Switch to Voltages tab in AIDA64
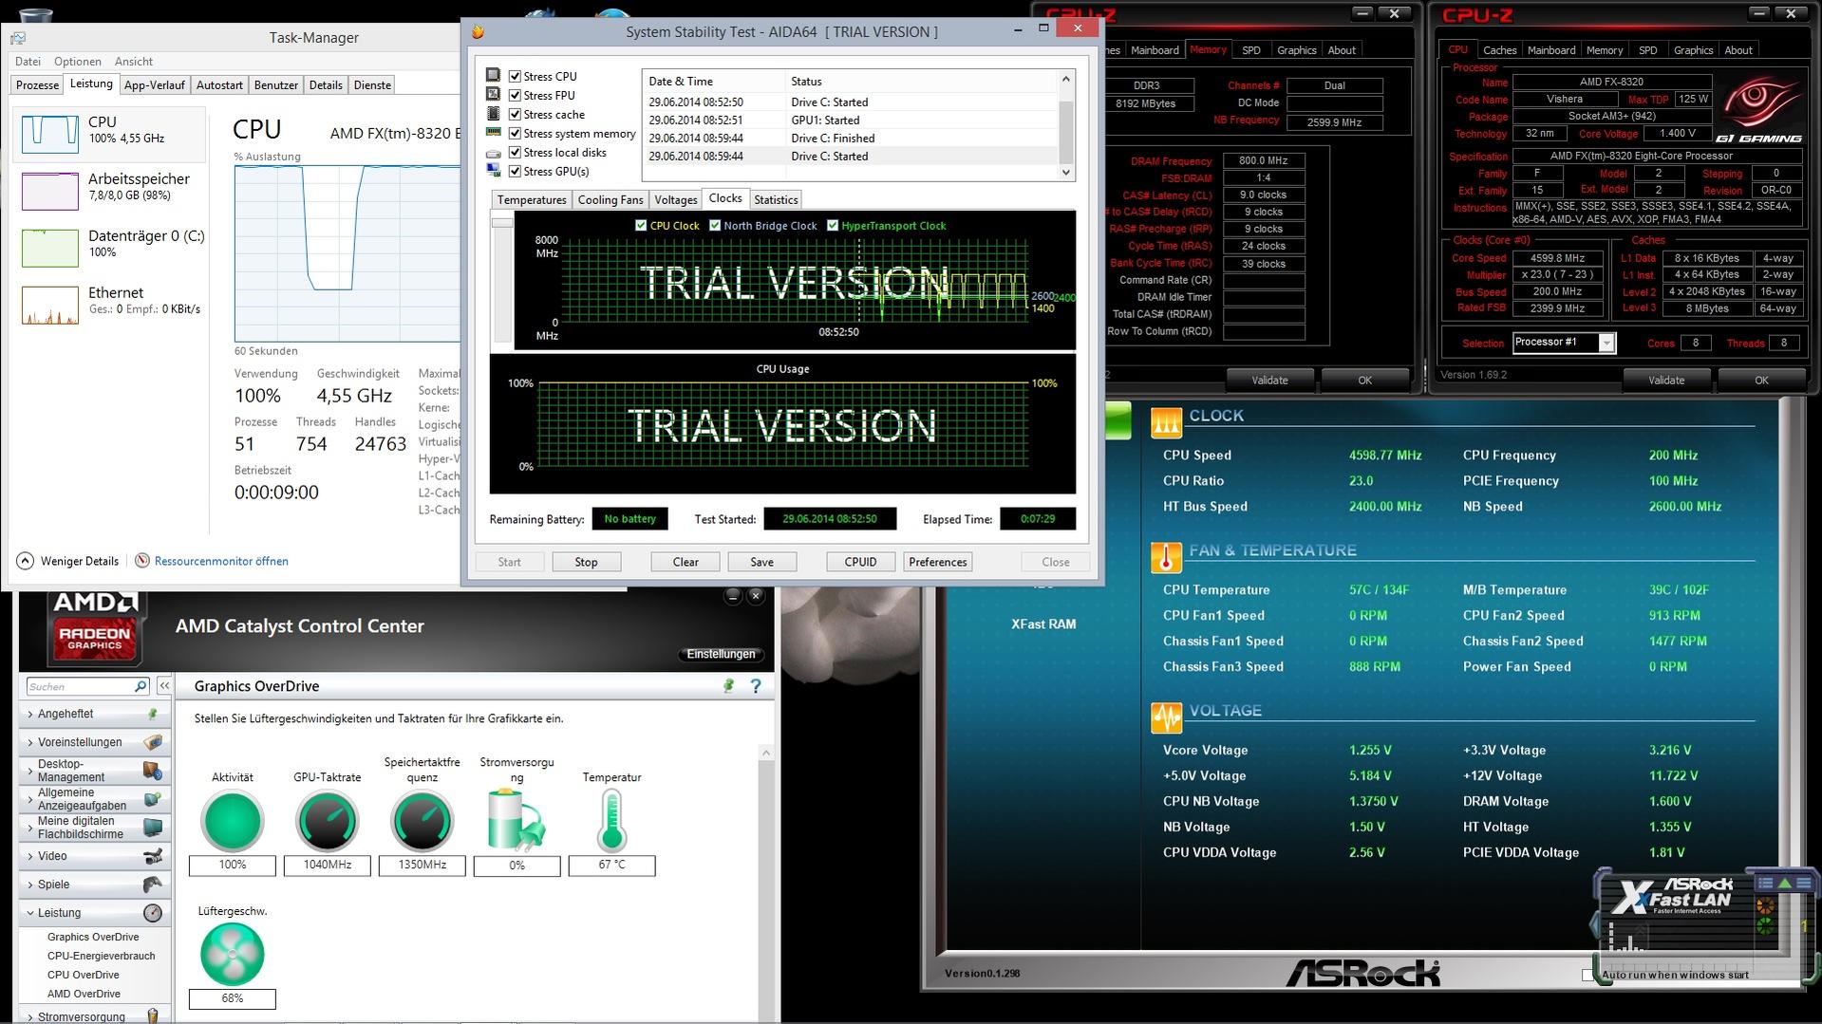The width and height of the screenshot is (1822, 1024). coord(675,199)
